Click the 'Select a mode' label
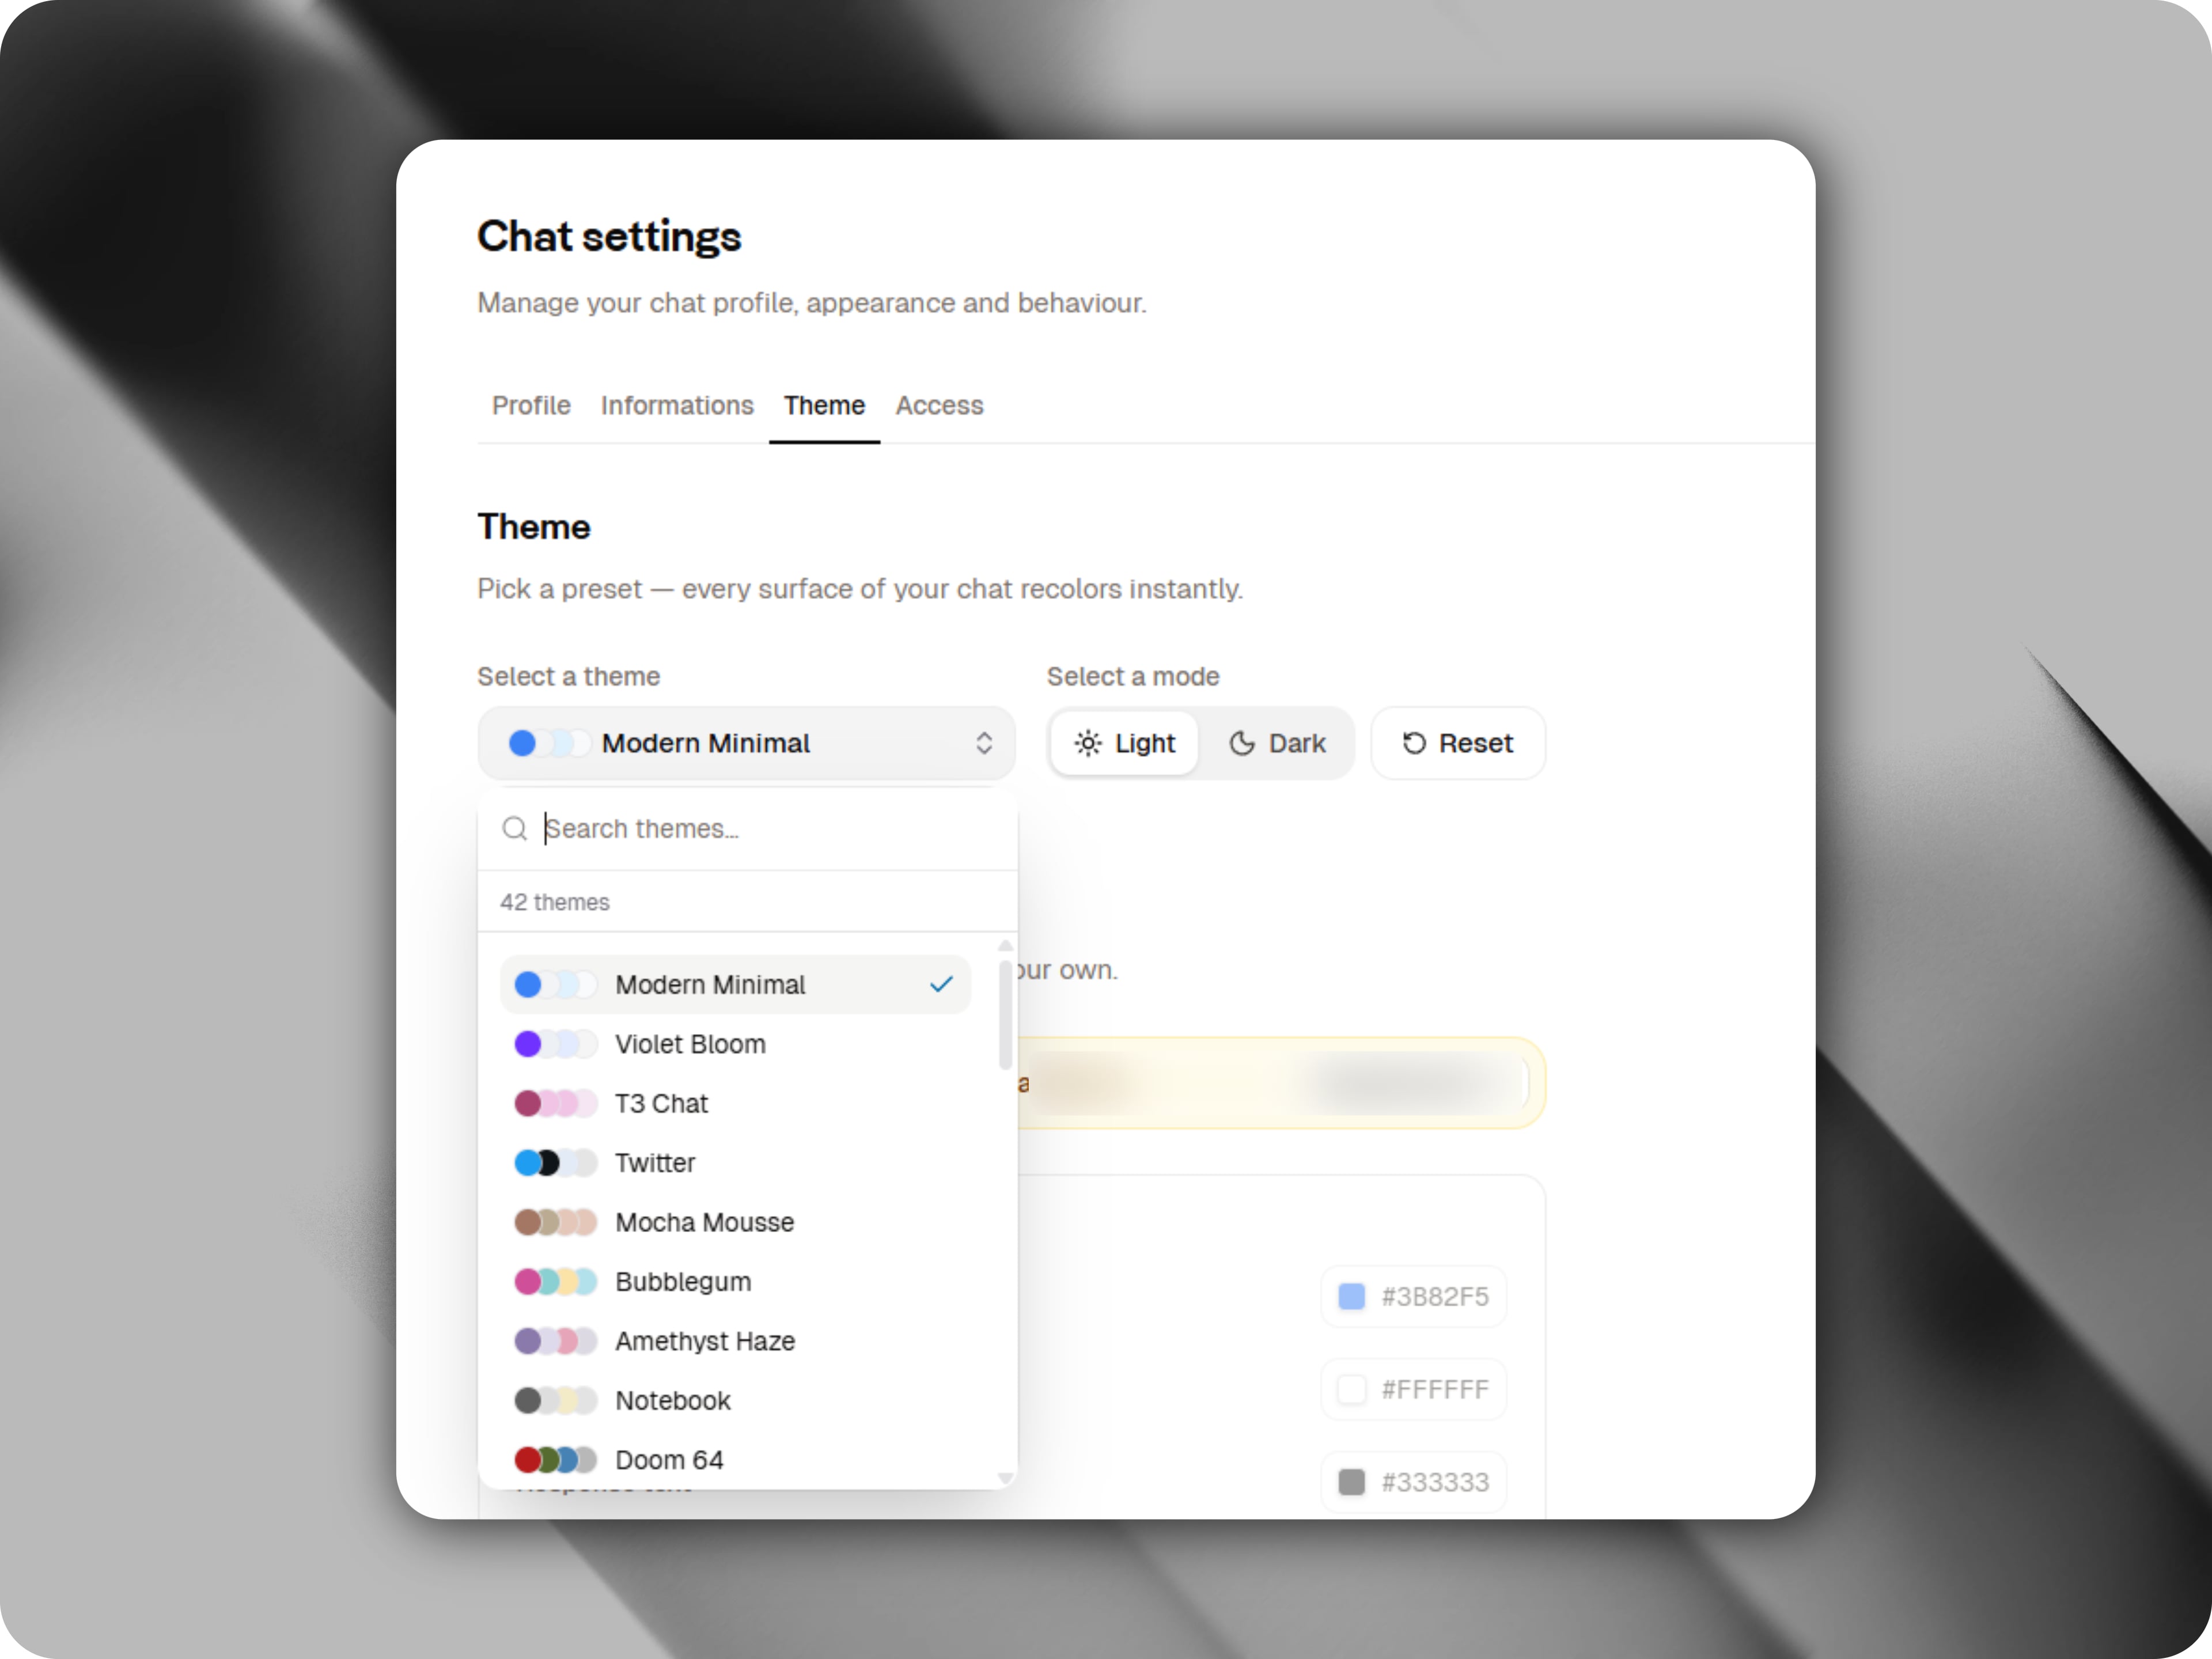The image size is (2212, 1659). [x=1133, y=677]
